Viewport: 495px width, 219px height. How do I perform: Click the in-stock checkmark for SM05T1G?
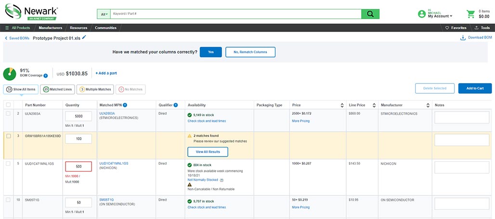coord(189,201)
